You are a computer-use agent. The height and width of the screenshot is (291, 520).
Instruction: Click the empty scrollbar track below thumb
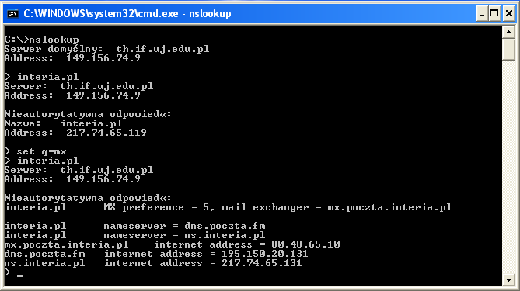tap(508, 167)
